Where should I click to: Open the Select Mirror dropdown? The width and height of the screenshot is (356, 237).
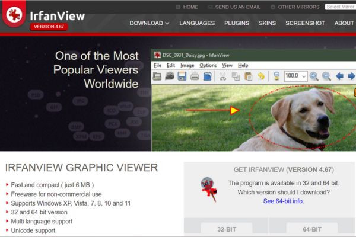point(341,7)
